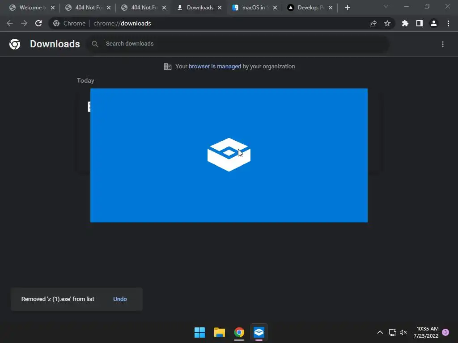Undo removal of z (1).exe
458x343 pixels.
(x=120, y=299)
